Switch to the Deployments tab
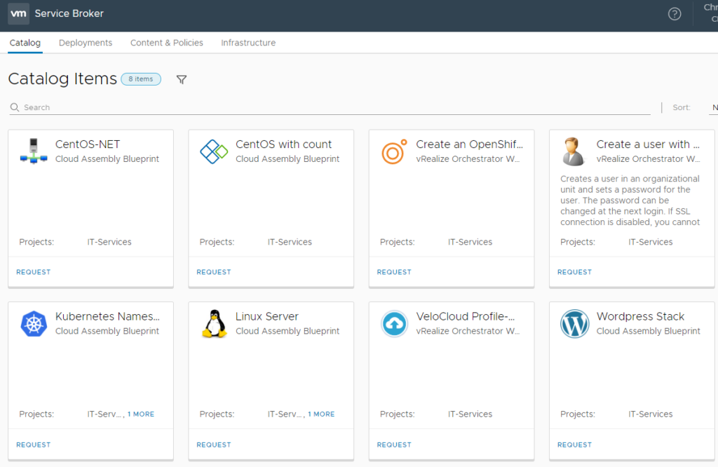The image size is (718, 467). point(86,43)
